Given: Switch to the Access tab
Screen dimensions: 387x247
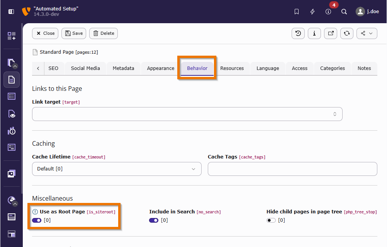Looking at the screenshot, I should point(300,68).
